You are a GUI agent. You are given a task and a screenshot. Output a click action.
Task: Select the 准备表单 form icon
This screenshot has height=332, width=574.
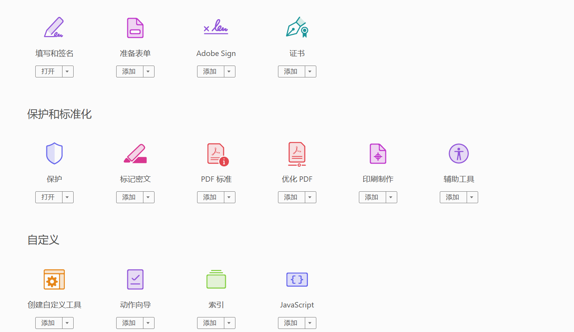(135, 28)
